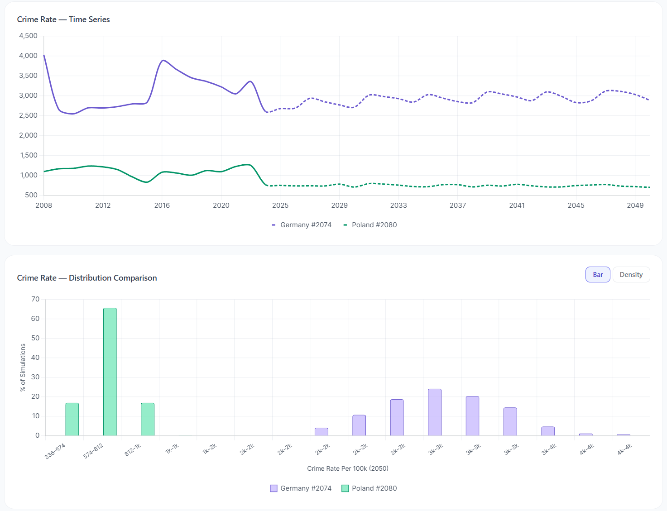Click the green bar for 812–1k range
This screenshot has width=667, height=511.
point(148,419)
